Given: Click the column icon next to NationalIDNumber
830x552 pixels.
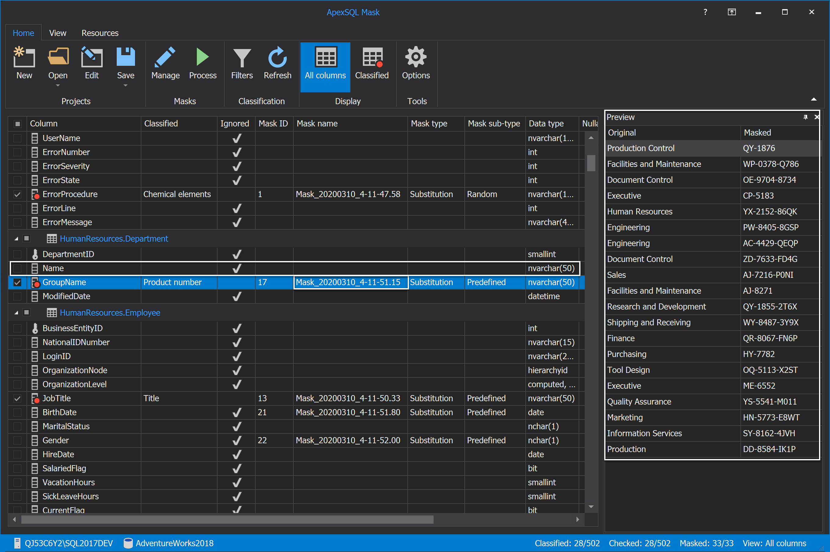Looking at the screenshot, I should click(x=34, y=342).
